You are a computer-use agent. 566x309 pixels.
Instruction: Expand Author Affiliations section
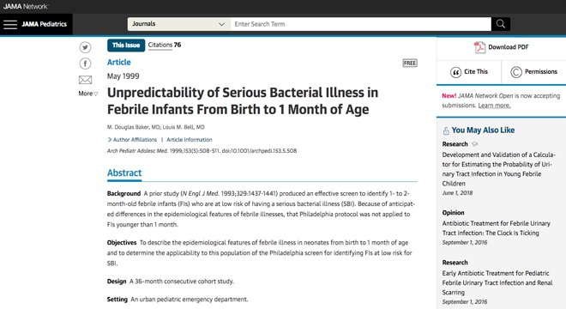tap(132, 140)
